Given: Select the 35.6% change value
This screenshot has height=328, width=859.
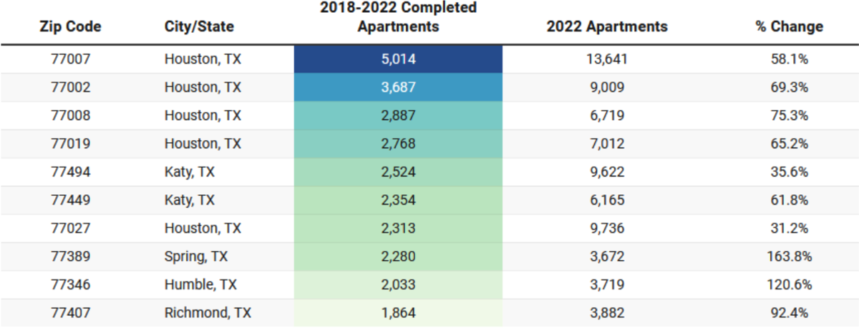Looking at the screenshot, I should tap(789, 172).
